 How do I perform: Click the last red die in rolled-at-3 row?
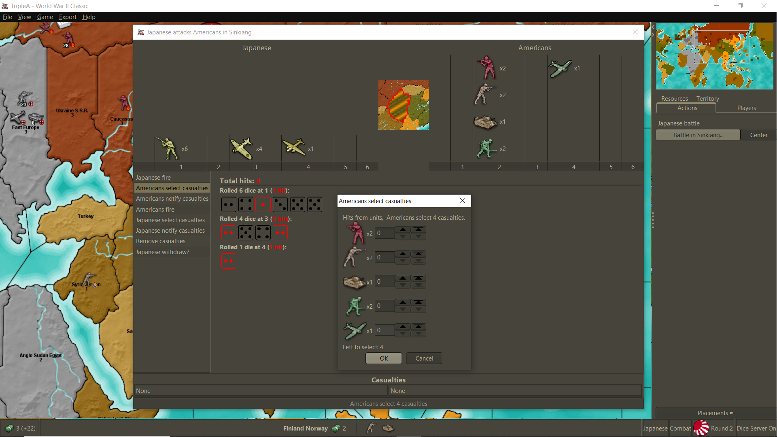pyautogui.click(x=280, y=233)
